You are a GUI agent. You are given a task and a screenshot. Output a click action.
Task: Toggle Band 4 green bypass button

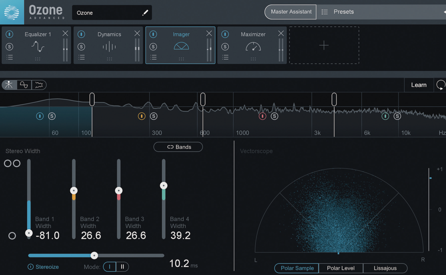point(385,116)
